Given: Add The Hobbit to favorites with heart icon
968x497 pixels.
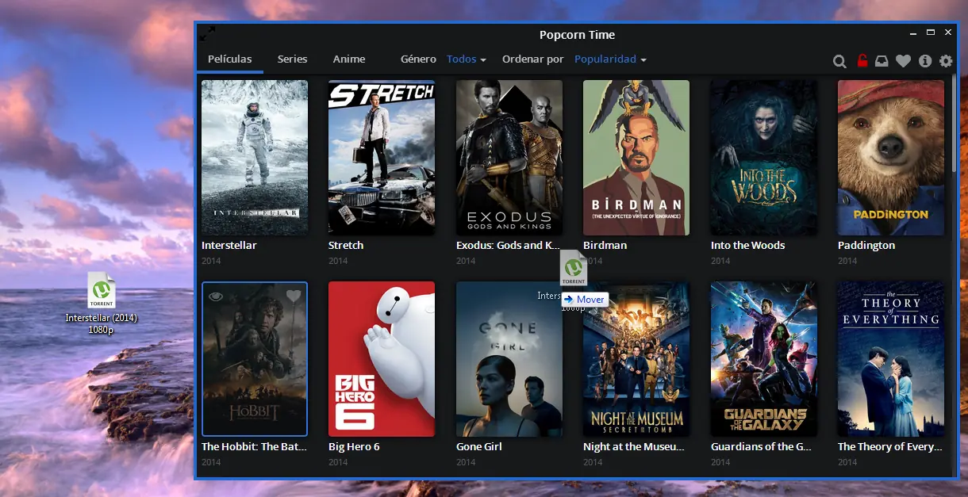Looking at the screenshot, I should pyautogui.click(x=294, y=296).
